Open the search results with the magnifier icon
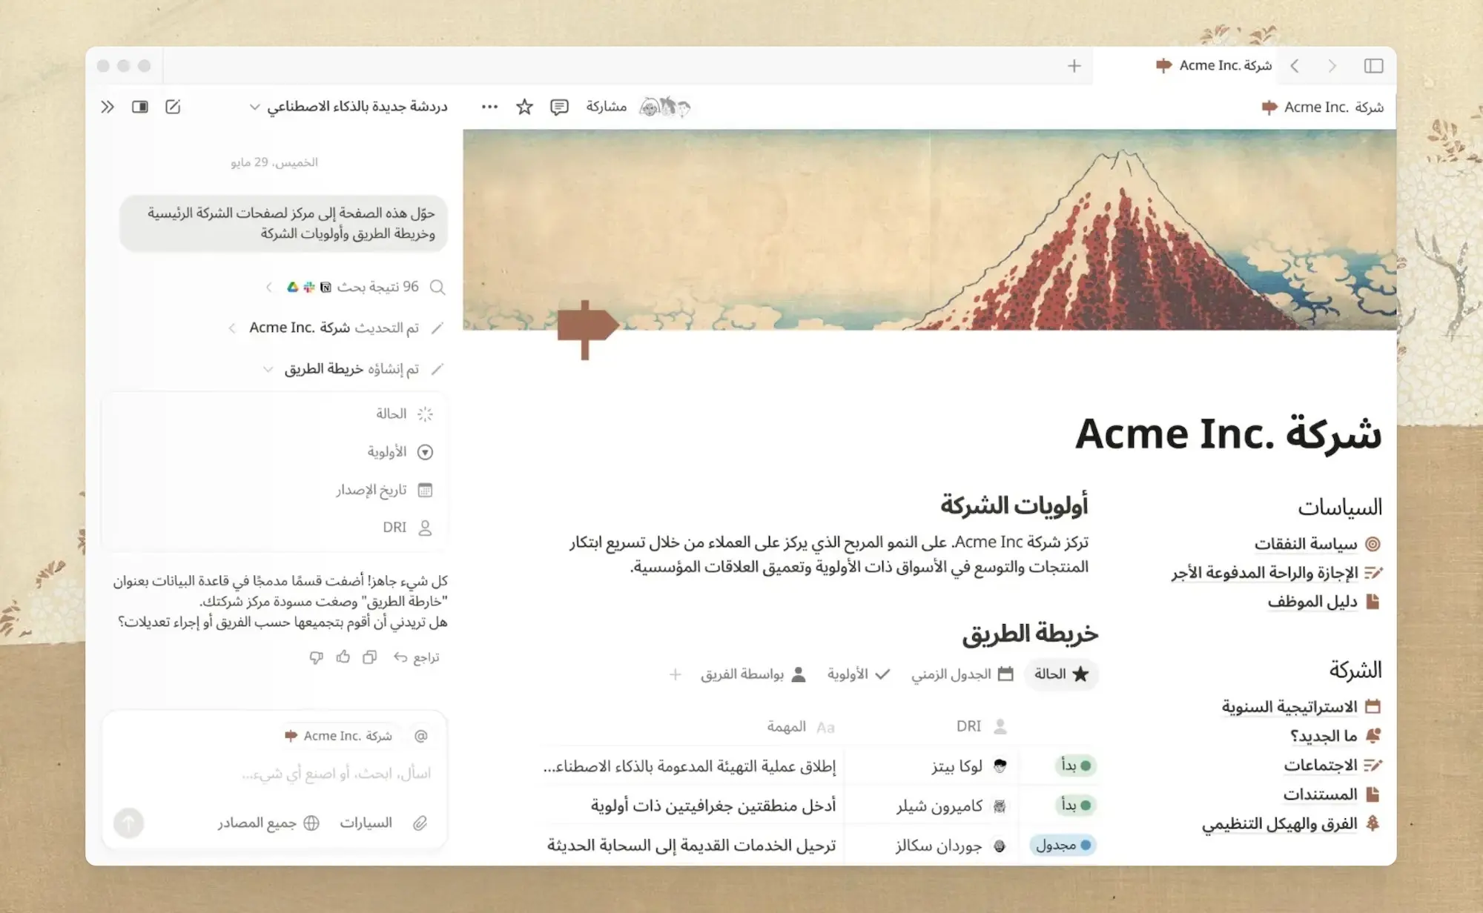1483x913 pixels. 437,287
